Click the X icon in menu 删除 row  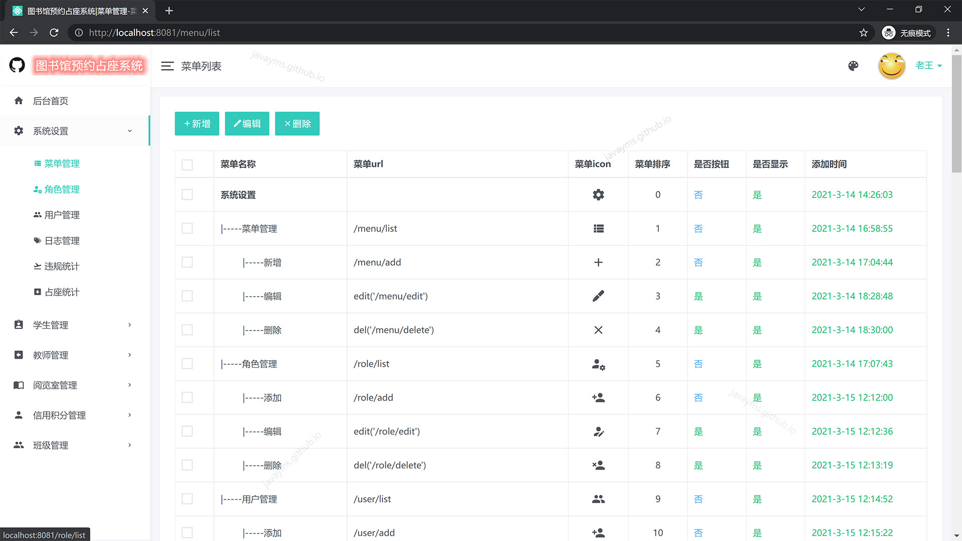[598, 330]
